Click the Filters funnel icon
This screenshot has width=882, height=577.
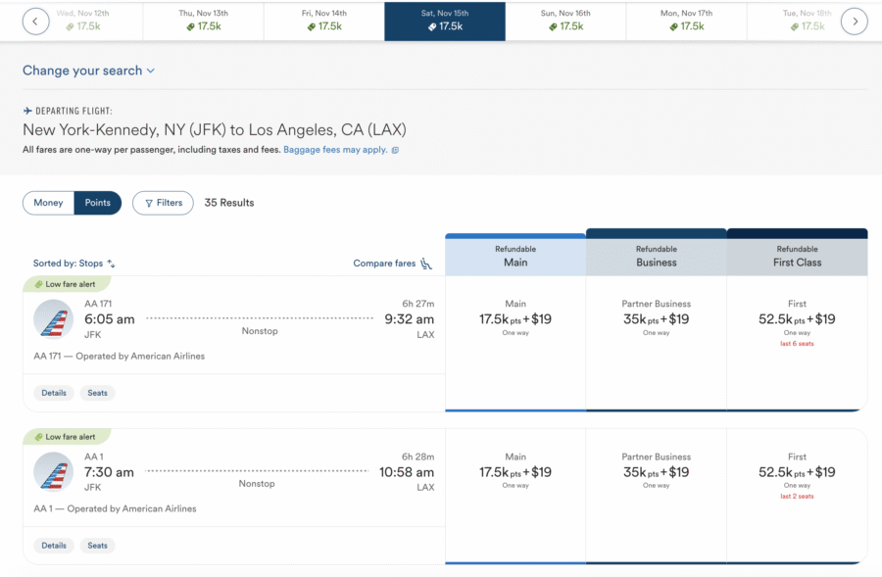tap(149, 203)
